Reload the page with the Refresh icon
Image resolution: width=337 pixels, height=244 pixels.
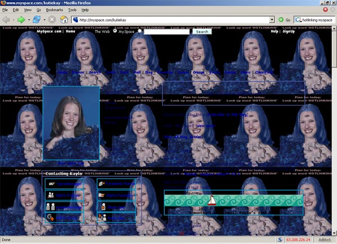click(37, 20)
